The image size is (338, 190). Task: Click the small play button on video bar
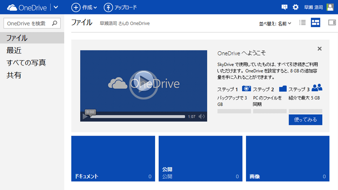coord(85,117)
